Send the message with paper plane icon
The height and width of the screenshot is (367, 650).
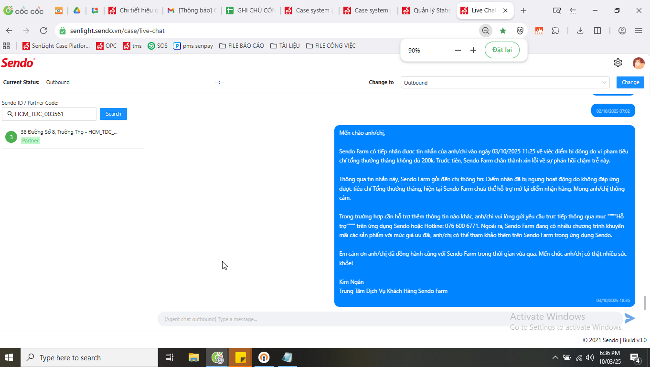(x=630, y=318)
